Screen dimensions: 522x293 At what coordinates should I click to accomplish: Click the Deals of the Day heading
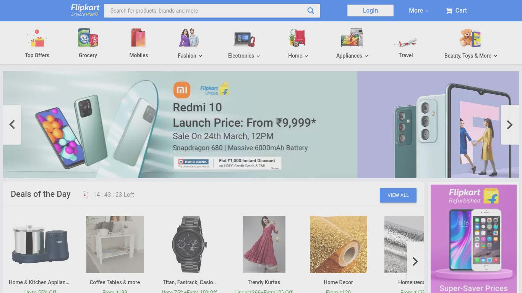[41, 194]
